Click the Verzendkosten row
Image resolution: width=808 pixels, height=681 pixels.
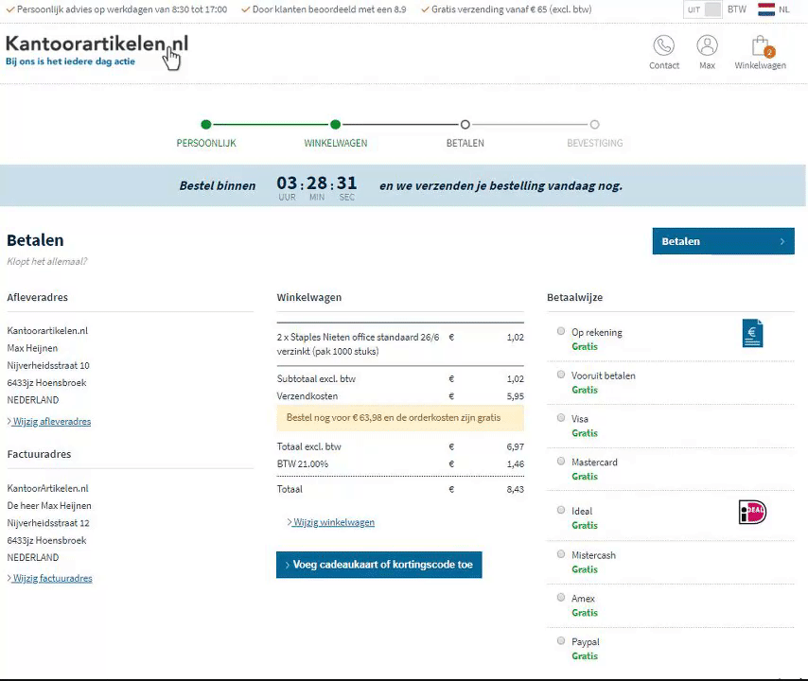[x=400, y=396]
